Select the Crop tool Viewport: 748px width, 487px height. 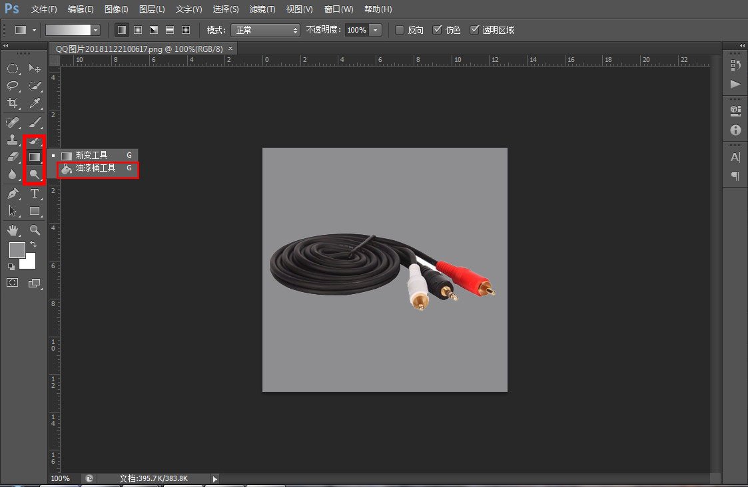tap(13, 103)
